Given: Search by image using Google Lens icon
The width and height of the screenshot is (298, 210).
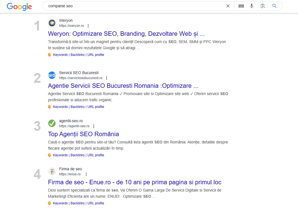Looking at the screenshot, I should pos(262,6).
